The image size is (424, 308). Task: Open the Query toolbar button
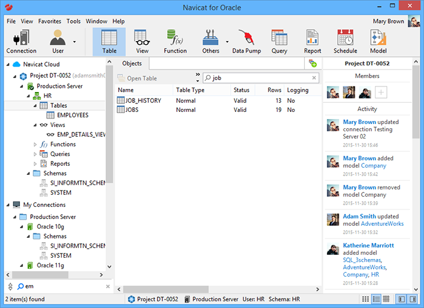[279, 42]
